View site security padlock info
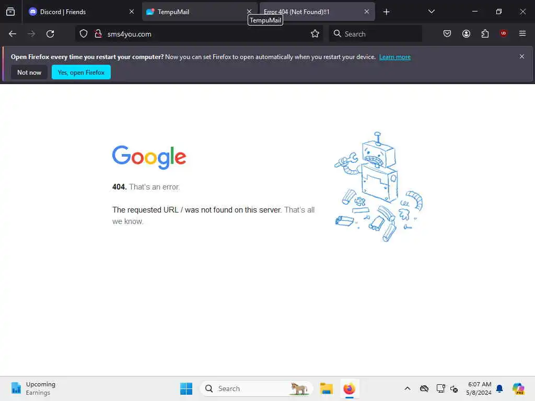Image resolution: width=535 pixels, height=401 pixels. (x=98, y=34)
